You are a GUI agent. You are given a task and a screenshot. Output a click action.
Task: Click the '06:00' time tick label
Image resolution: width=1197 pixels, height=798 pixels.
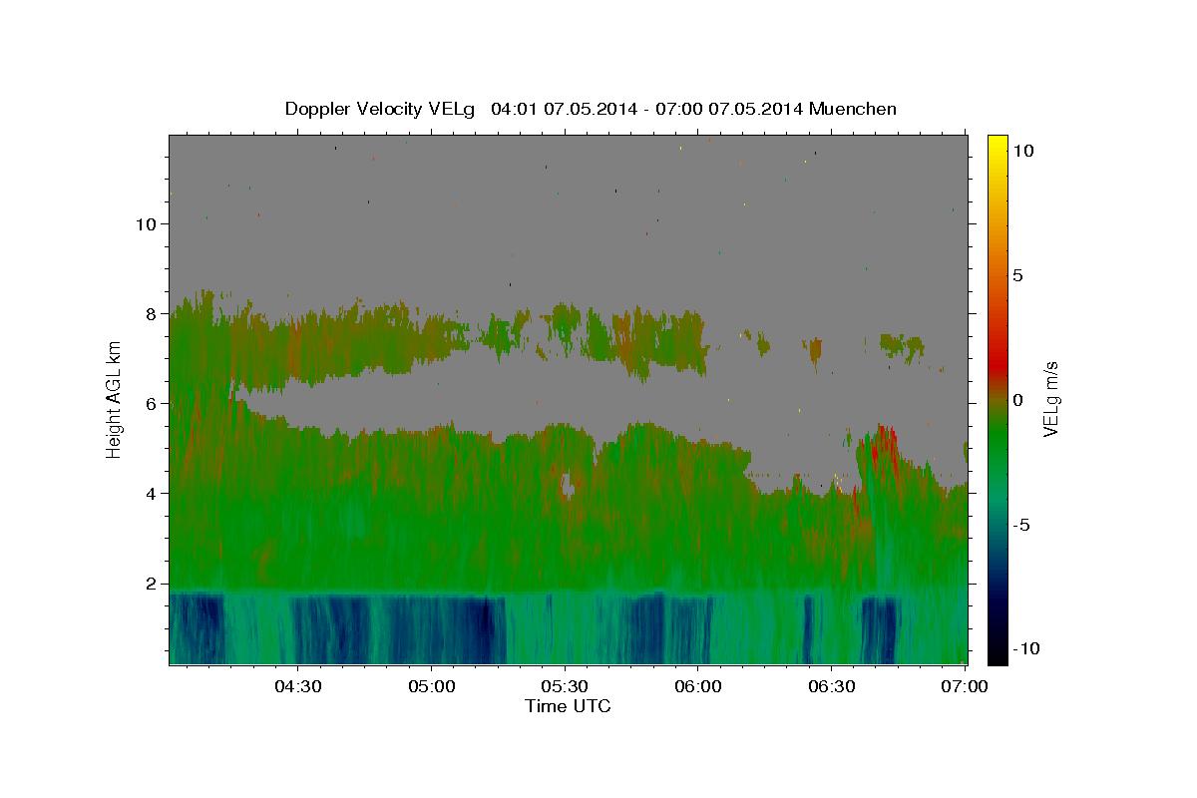[698, 686]
